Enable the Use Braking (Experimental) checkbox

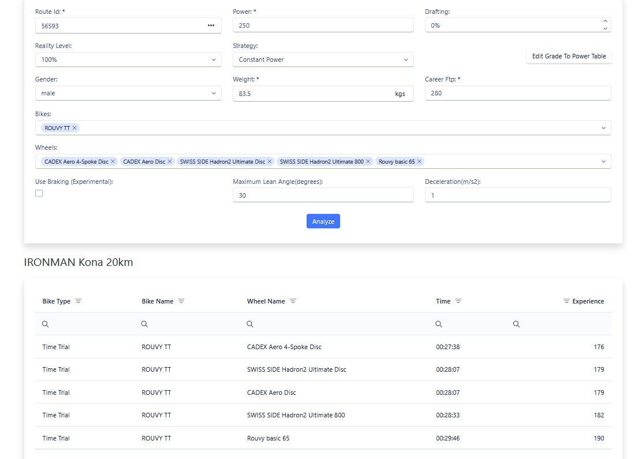coord(39,193)
